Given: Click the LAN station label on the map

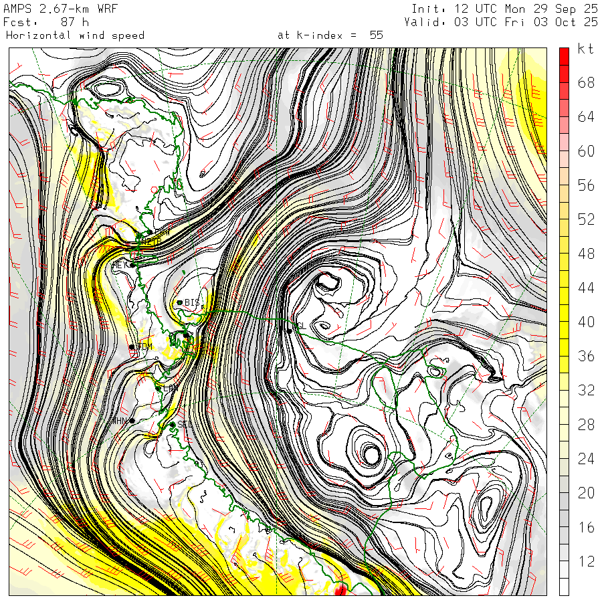Looking at the screenshot, I should pyautogui.click(x=171, y=388).
